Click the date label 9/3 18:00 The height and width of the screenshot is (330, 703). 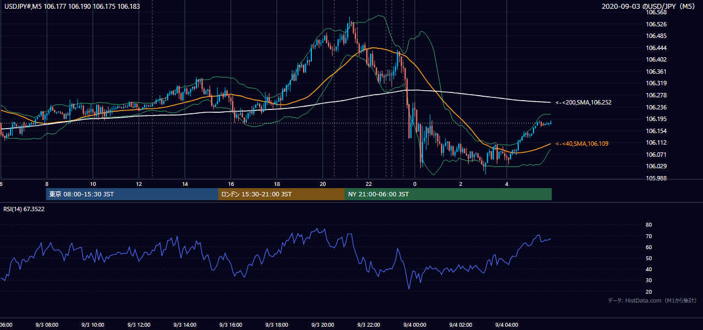click(277, 325)
